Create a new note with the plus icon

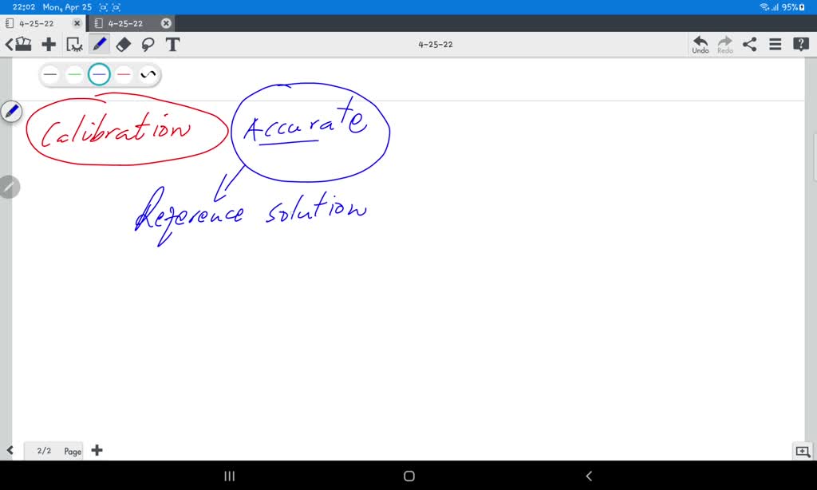(48, 44)
